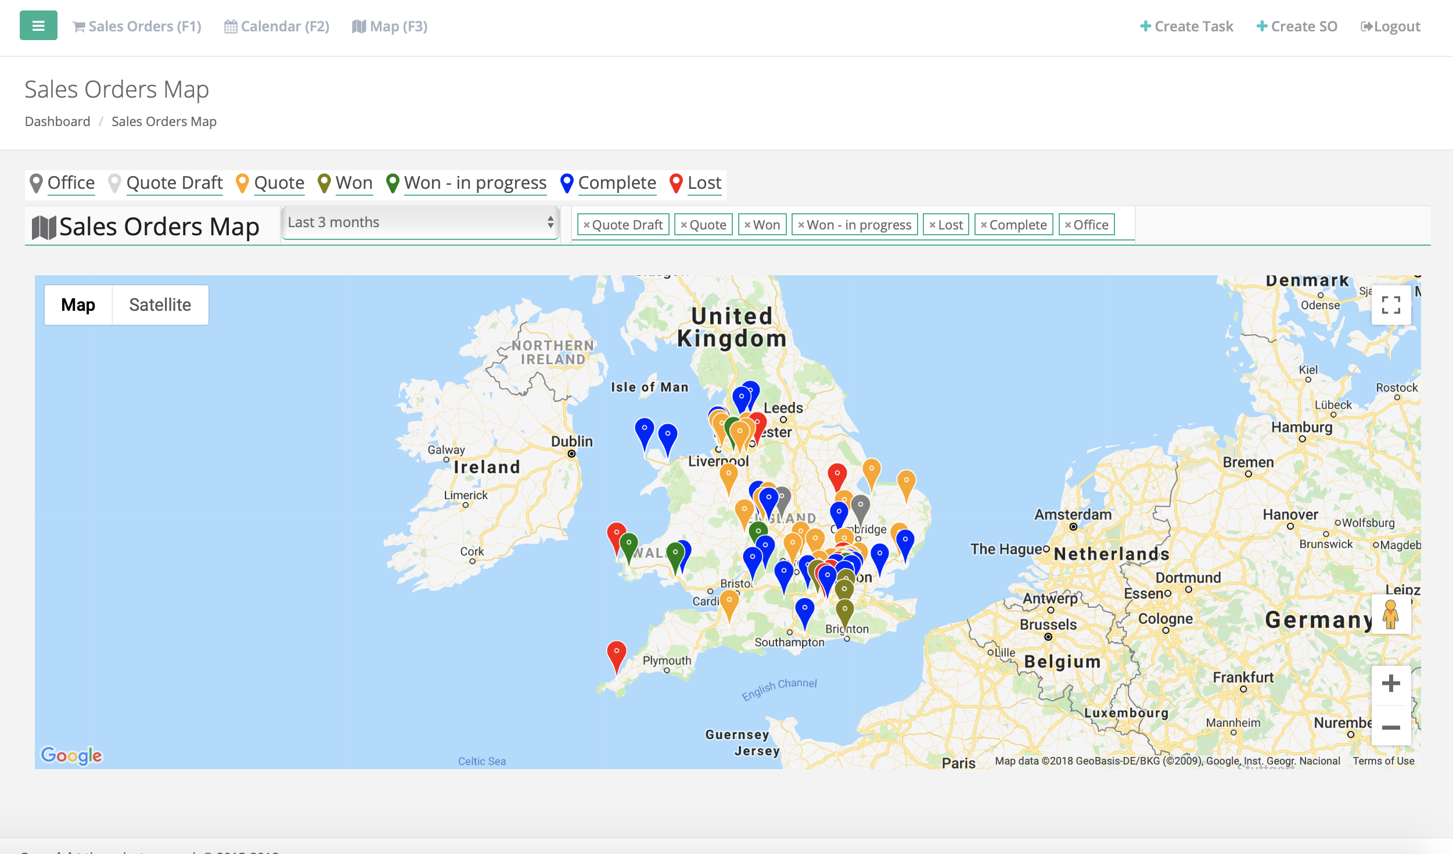Switch to Satellite map view

[160, 305]
